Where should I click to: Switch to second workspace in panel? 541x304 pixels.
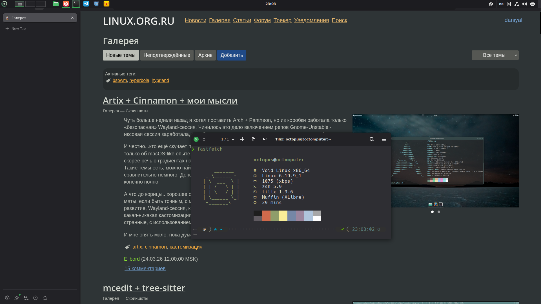point(30,4)
